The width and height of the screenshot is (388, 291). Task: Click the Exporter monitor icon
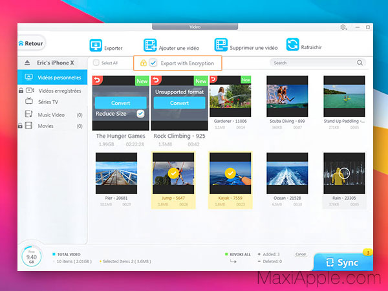[96, 45]
